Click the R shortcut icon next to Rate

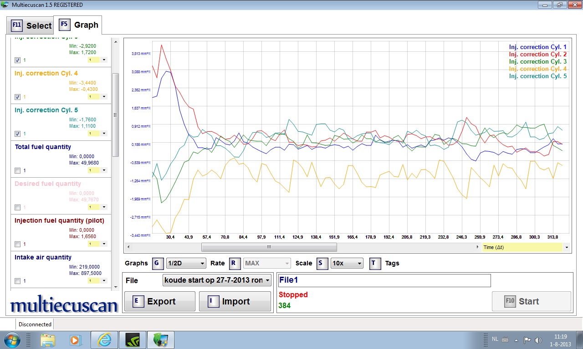pos(234,263)
